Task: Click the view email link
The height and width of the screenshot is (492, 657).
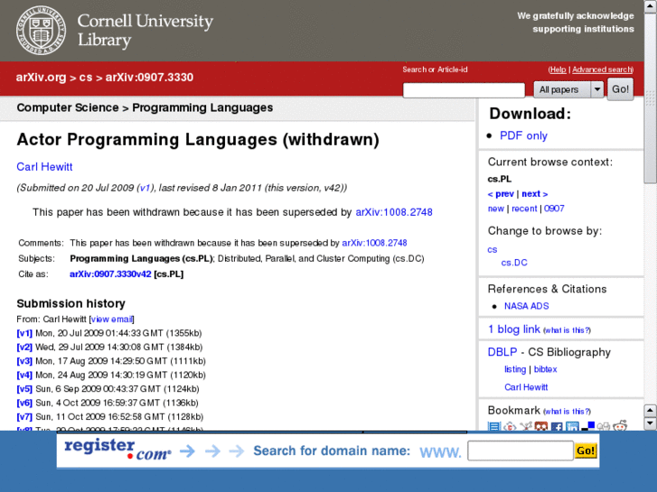Action: click(111, 319)
